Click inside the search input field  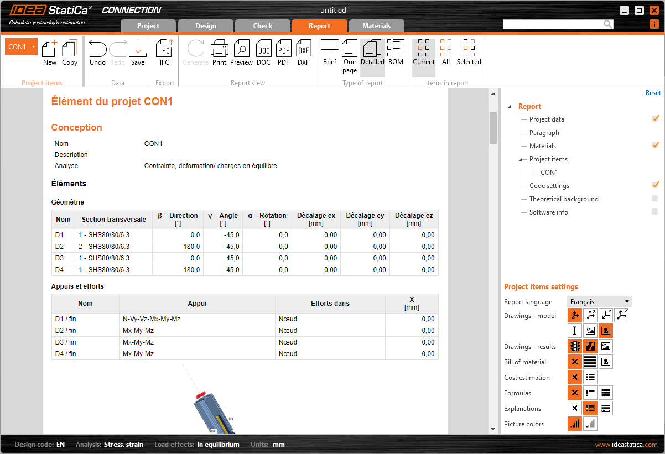pyautogui.click(x=552, y=24)
